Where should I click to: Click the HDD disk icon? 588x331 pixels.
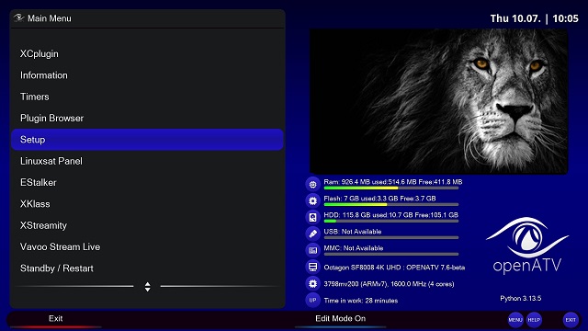pyautogui.click(x=312, y=217)
